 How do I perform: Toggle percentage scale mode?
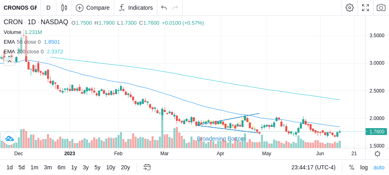click(352, 167)
